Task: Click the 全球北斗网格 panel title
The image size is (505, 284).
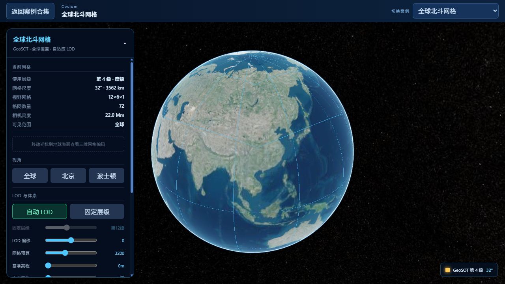Action: 32,39
